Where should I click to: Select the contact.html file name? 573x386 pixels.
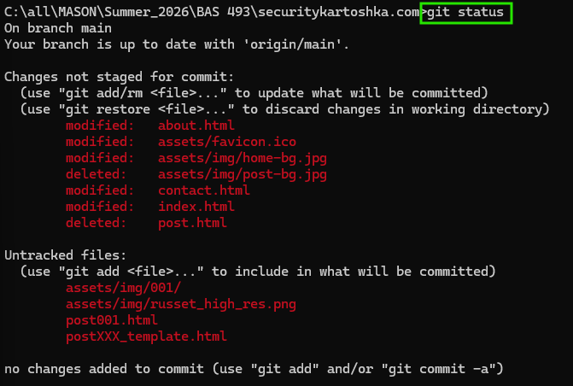[x=204, y=190]
